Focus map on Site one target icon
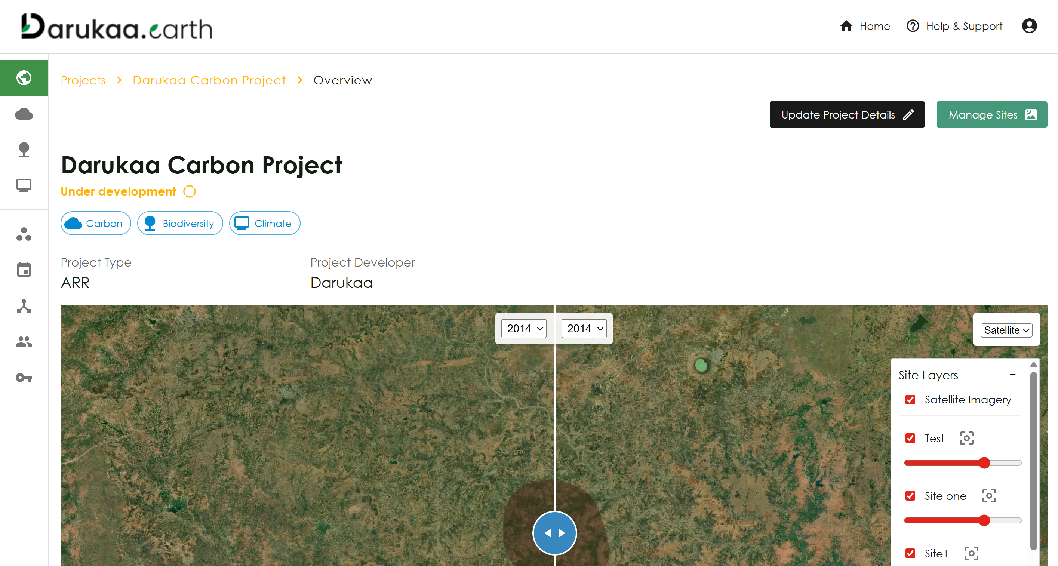The height and width of the screenshot is (566, 1058). point(989,496)
